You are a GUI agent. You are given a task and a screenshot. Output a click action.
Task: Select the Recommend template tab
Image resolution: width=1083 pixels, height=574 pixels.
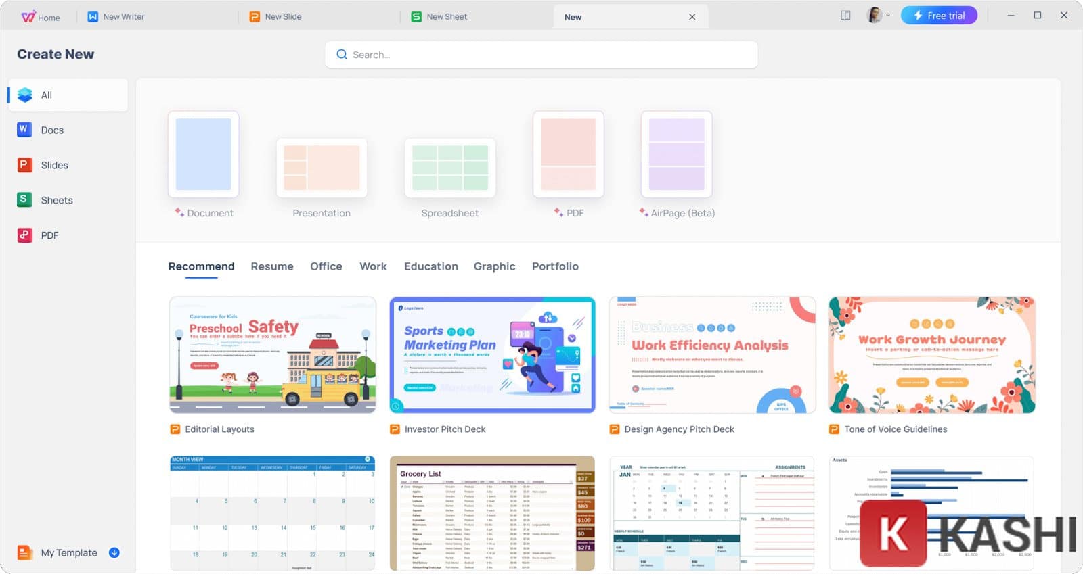coord(201,266)
